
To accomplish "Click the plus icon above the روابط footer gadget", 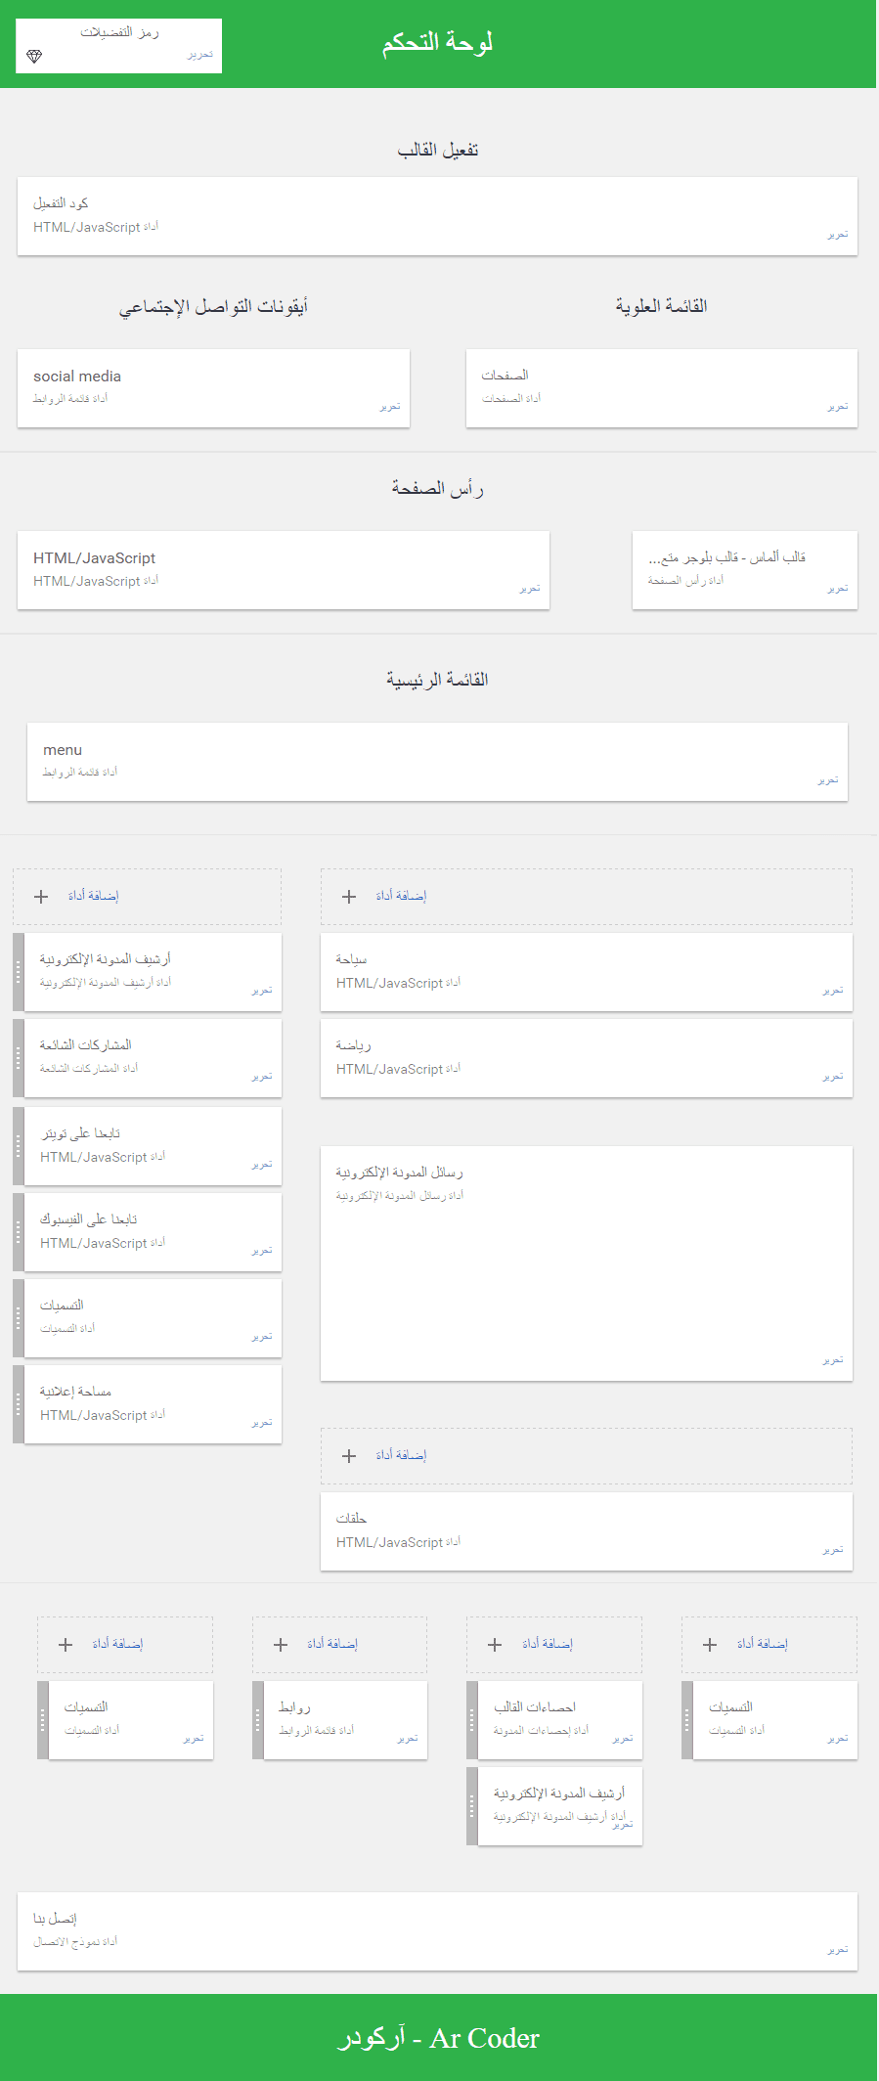I will point(281,1644).
